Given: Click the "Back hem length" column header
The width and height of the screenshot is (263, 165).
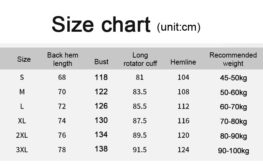Looking at the screenshot, I should (x=63, y=59).
